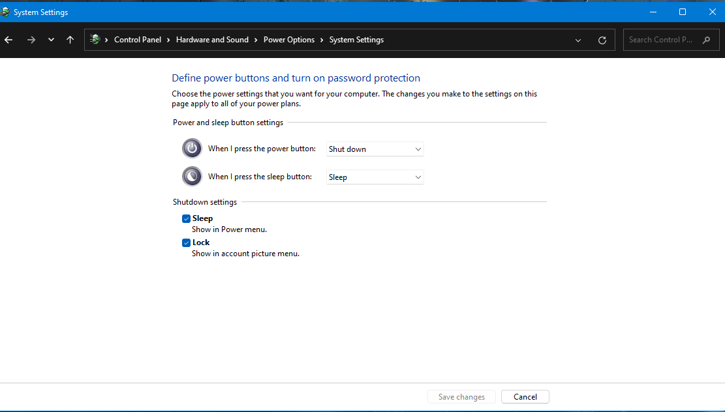
Task: Expand chevron before Control Panel breadcrumb
Action: coord(107,40)
